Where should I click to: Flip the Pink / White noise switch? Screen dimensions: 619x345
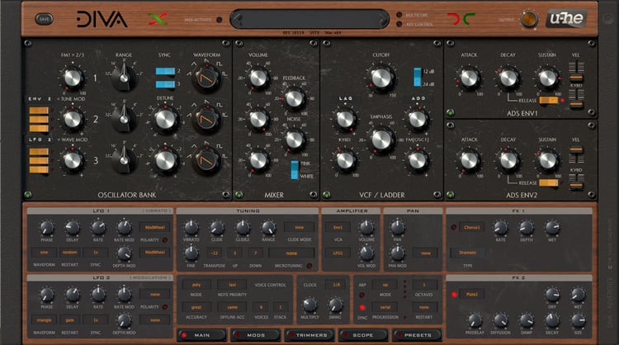[x=295, y=170]
